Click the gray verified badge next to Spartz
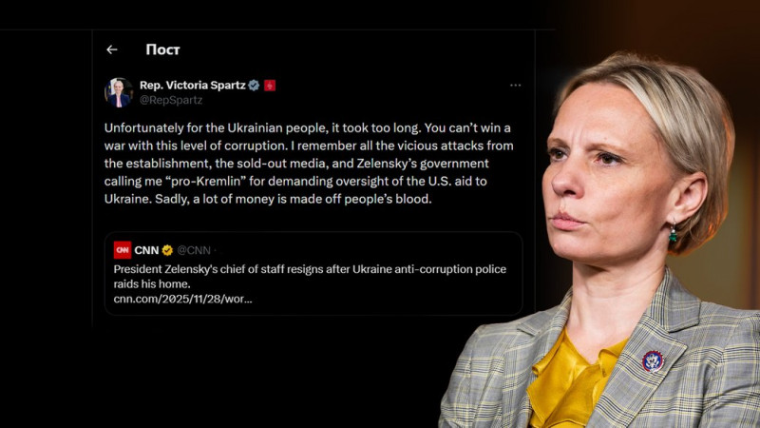This screenshot has height=428, width=760. click(x=254, y=85)
